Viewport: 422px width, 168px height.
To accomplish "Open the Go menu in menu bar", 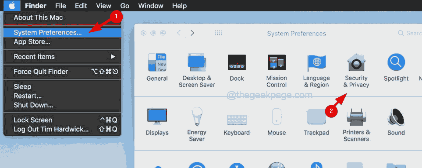I will [124, 6].
